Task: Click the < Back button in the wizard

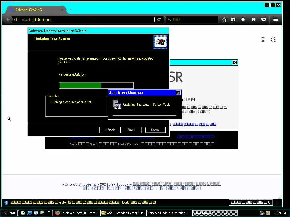Action: 110,130
